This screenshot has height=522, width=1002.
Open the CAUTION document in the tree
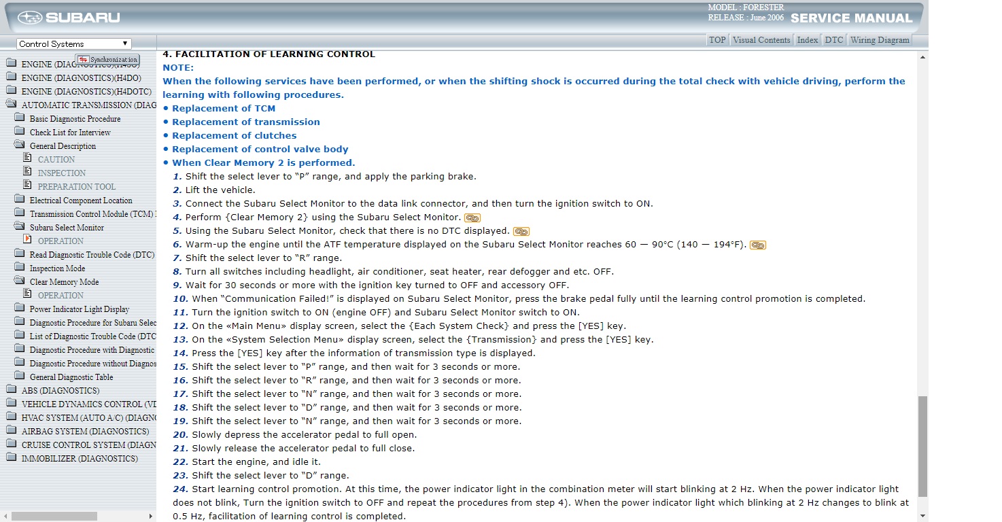pos(56,160)
